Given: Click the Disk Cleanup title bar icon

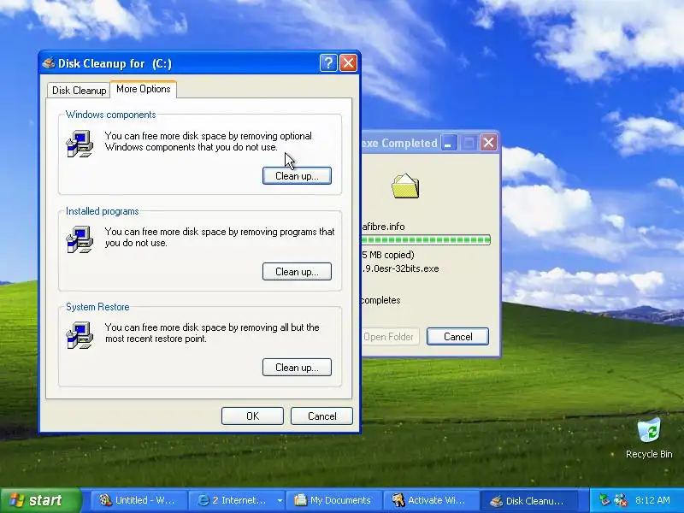Looking at the screenshot, I should [49, 63].
